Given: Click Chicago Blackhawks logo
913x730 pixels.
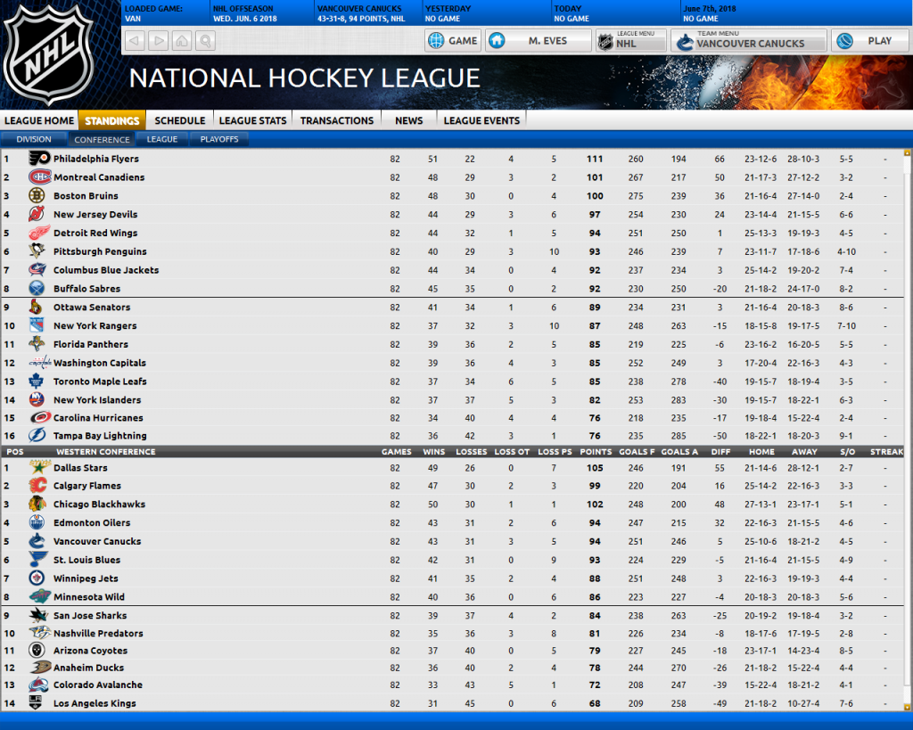Looking at the screenshot, I should (x=37, y=504).
